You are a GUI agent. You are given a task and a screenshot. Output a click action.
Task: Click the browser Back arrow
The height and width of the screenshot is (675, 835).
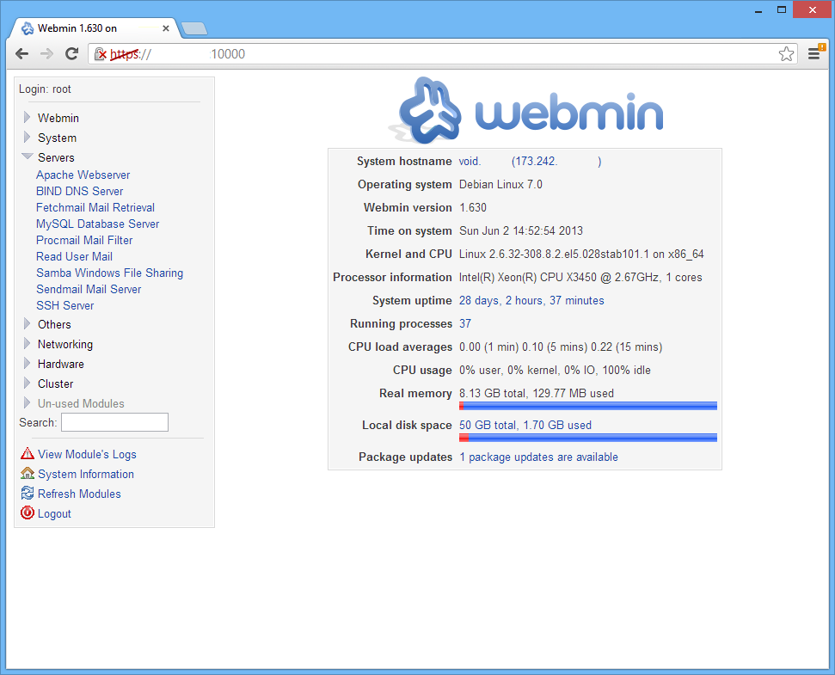[21, 54]
